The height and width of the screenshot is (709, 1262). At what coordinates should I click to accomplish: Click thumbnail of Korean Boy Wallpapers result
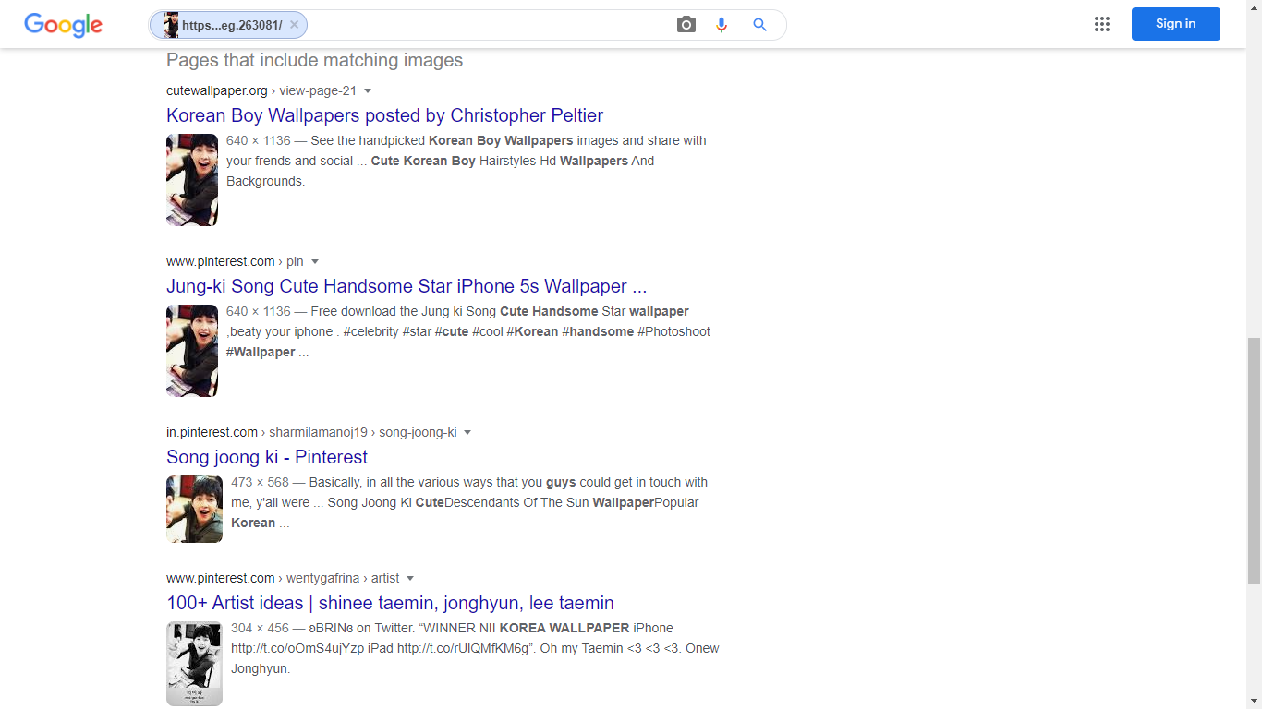192,180
